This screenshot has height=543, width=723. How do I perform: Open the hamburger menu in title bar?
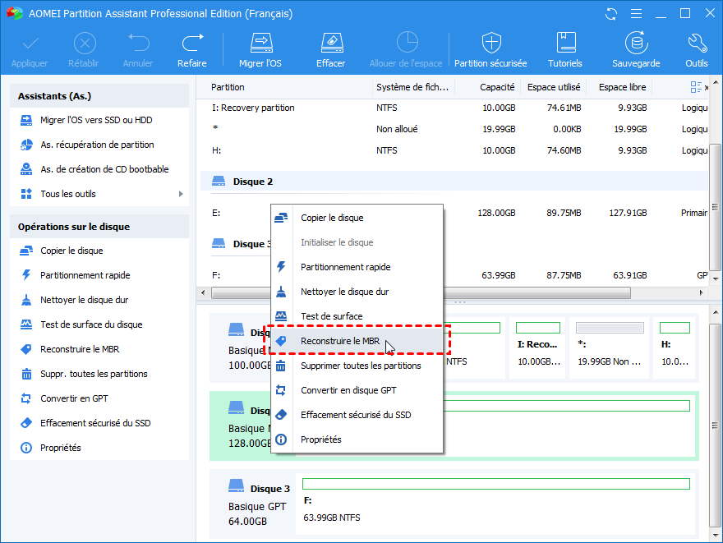click(x=636, y=14)
